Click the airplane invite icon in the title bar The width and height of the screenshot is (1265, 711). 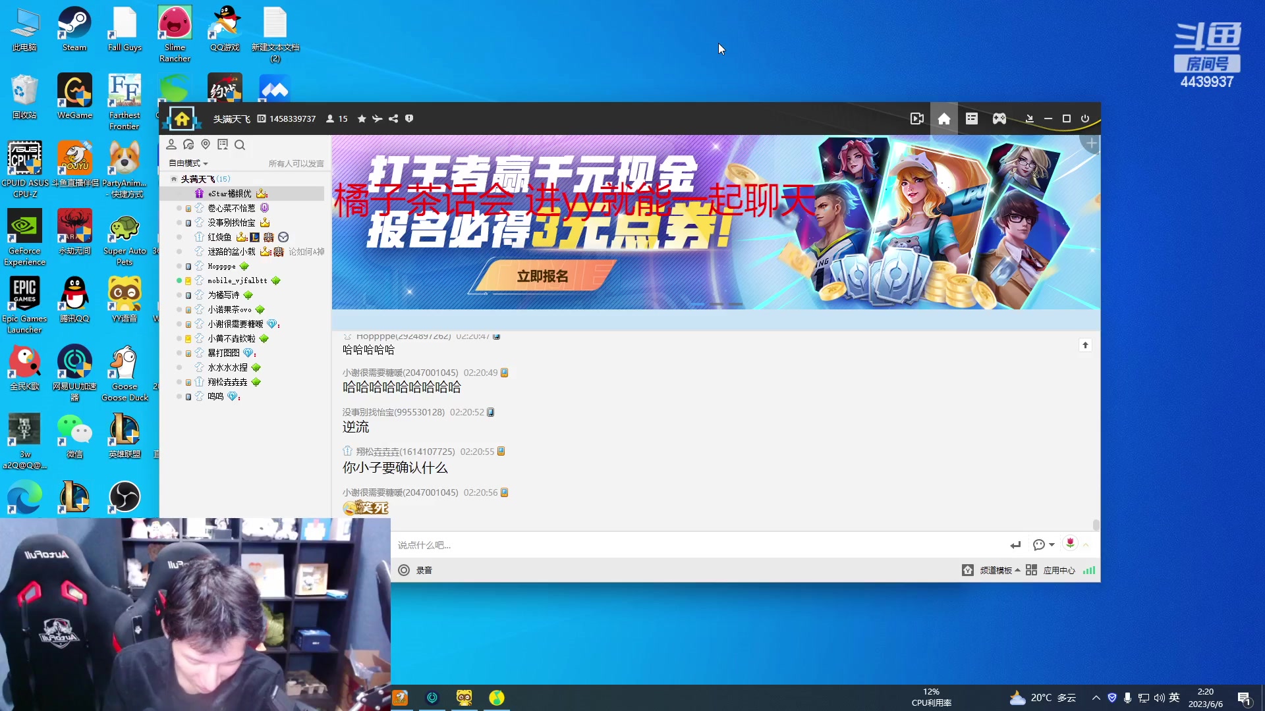pos(377,118)
